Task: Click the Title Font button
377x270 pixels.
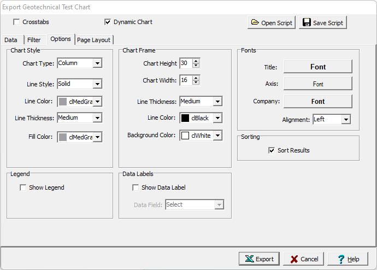Action: point(317,67)
